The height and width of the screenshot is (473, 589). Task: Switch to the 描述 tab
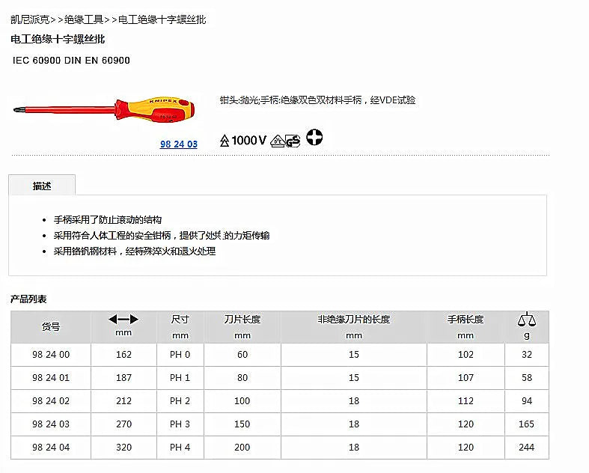tap(42, 186)
